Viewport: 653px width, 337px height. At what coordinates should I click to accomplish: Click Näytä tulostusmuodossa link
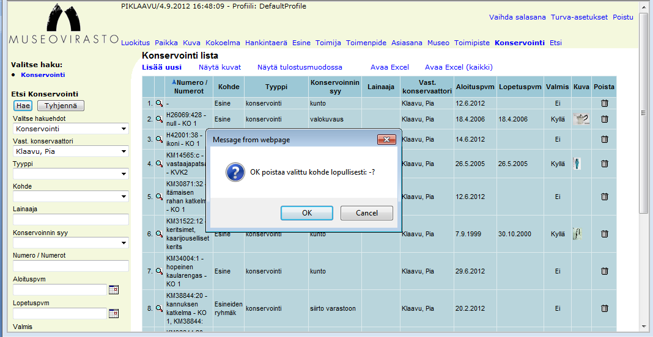coord(300,67)
